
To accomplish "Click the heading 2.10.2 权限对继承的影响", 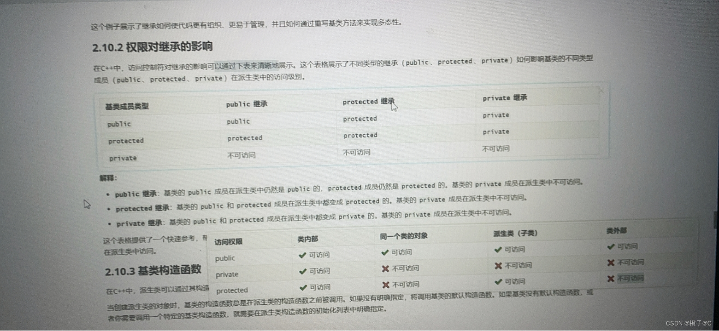I will pyautogui.click(x=153, y=46).
